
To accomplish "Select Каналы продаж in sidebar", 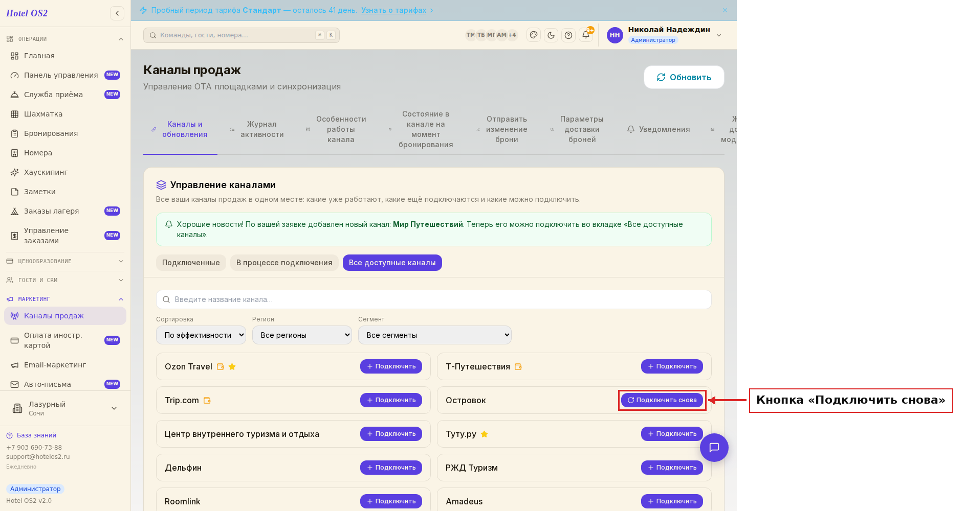I will click(65, 316).
